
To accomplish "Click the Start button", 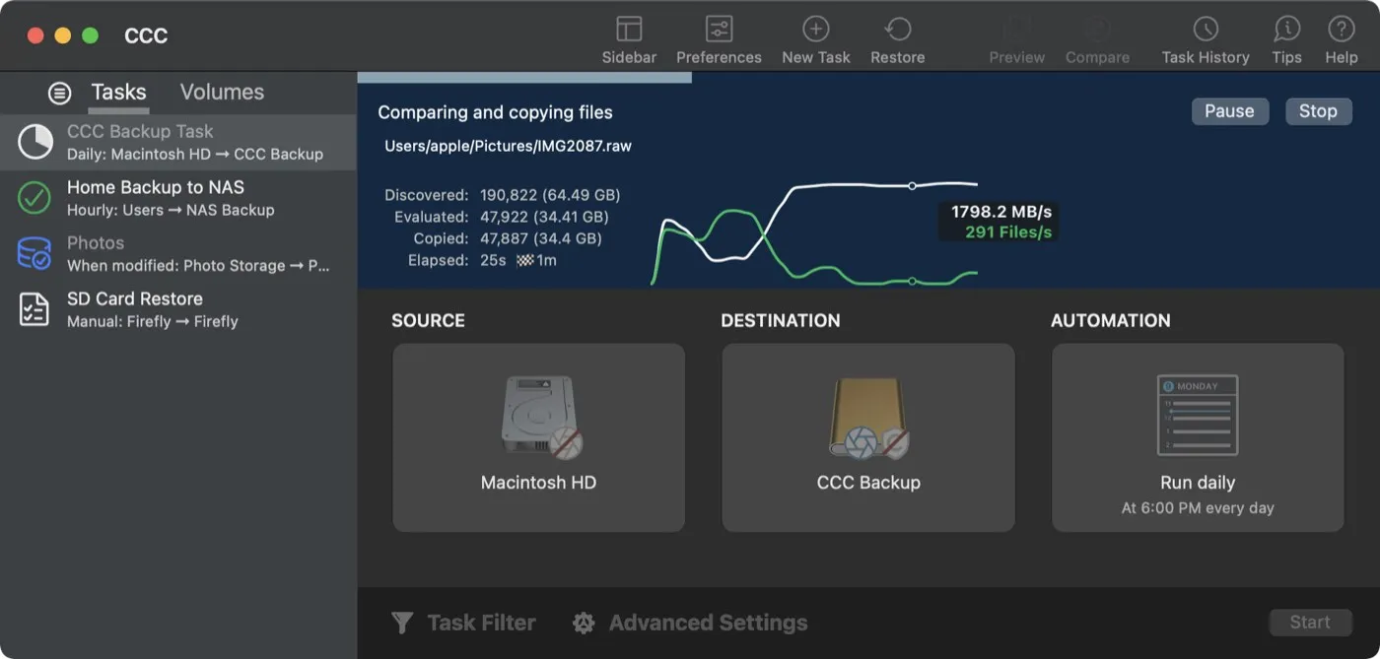I will pyautogui.click(x=1310, y=623).
